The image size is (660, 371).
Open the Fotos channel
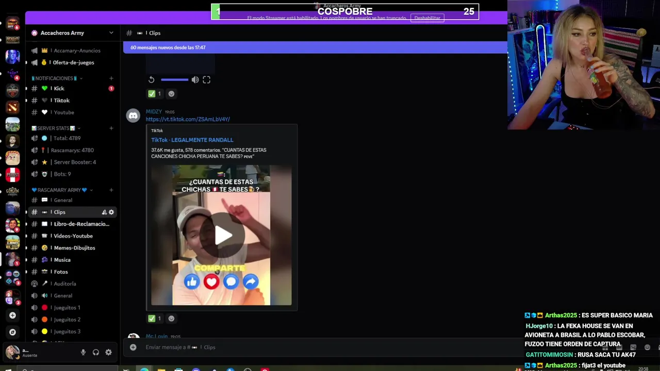click(72, 272)
